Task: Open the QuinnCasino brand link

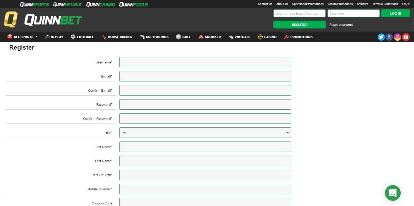Action: click(x=100, y=4)
